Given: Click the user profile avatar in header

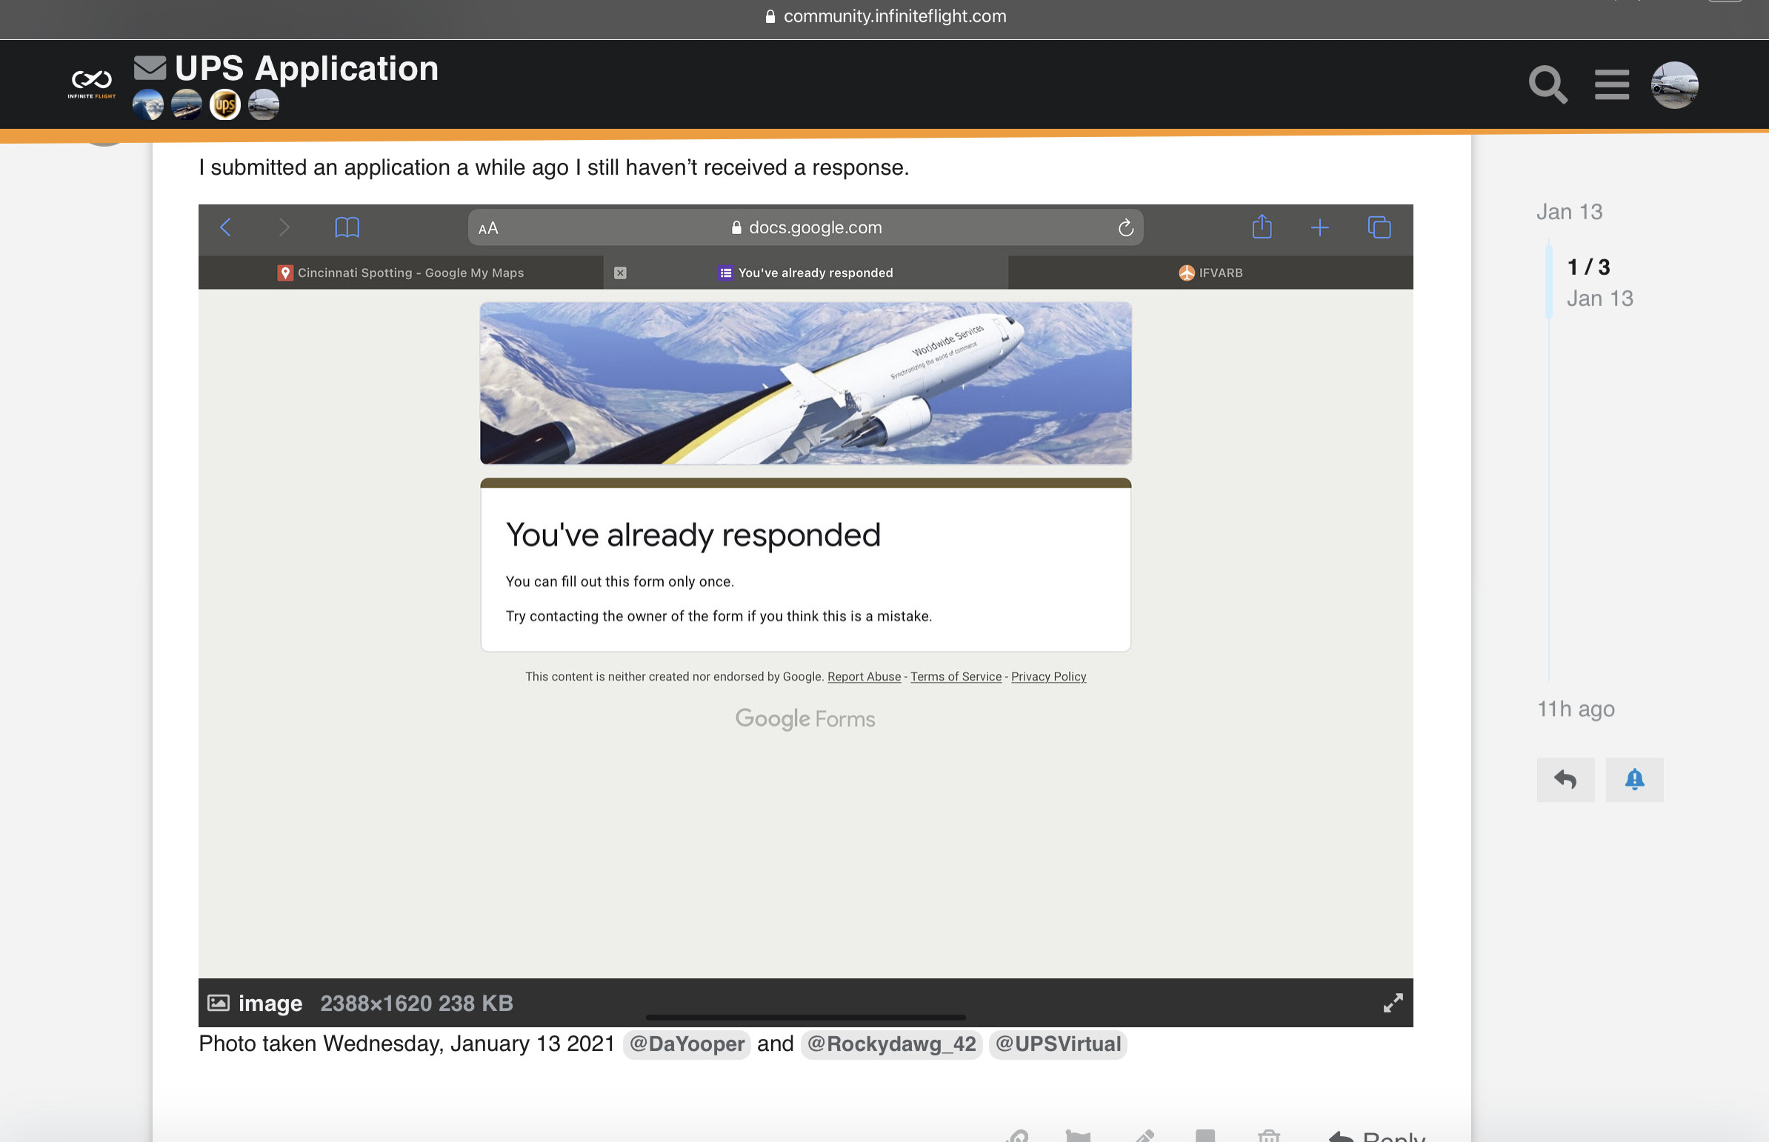Looking at the screenshot, I should 1673,84.
